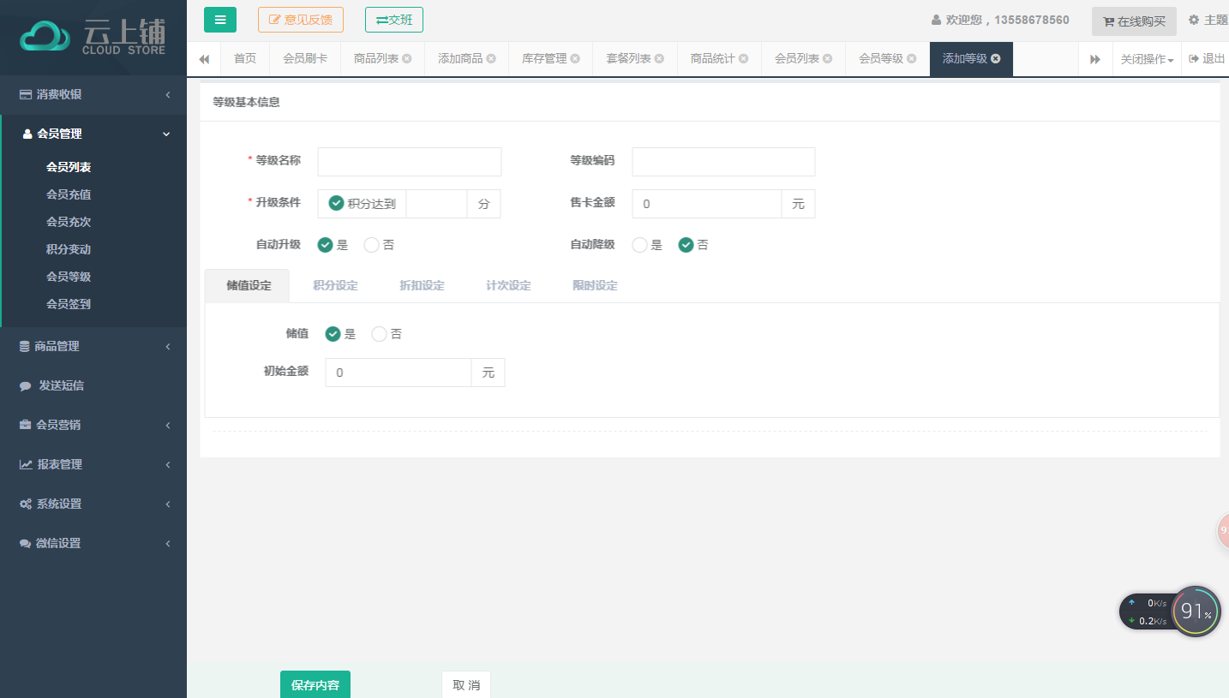1229x698 pixels.
Task: Select 自动降级 否 radio option
Action: pyautogui.click(x=686, y=245)
